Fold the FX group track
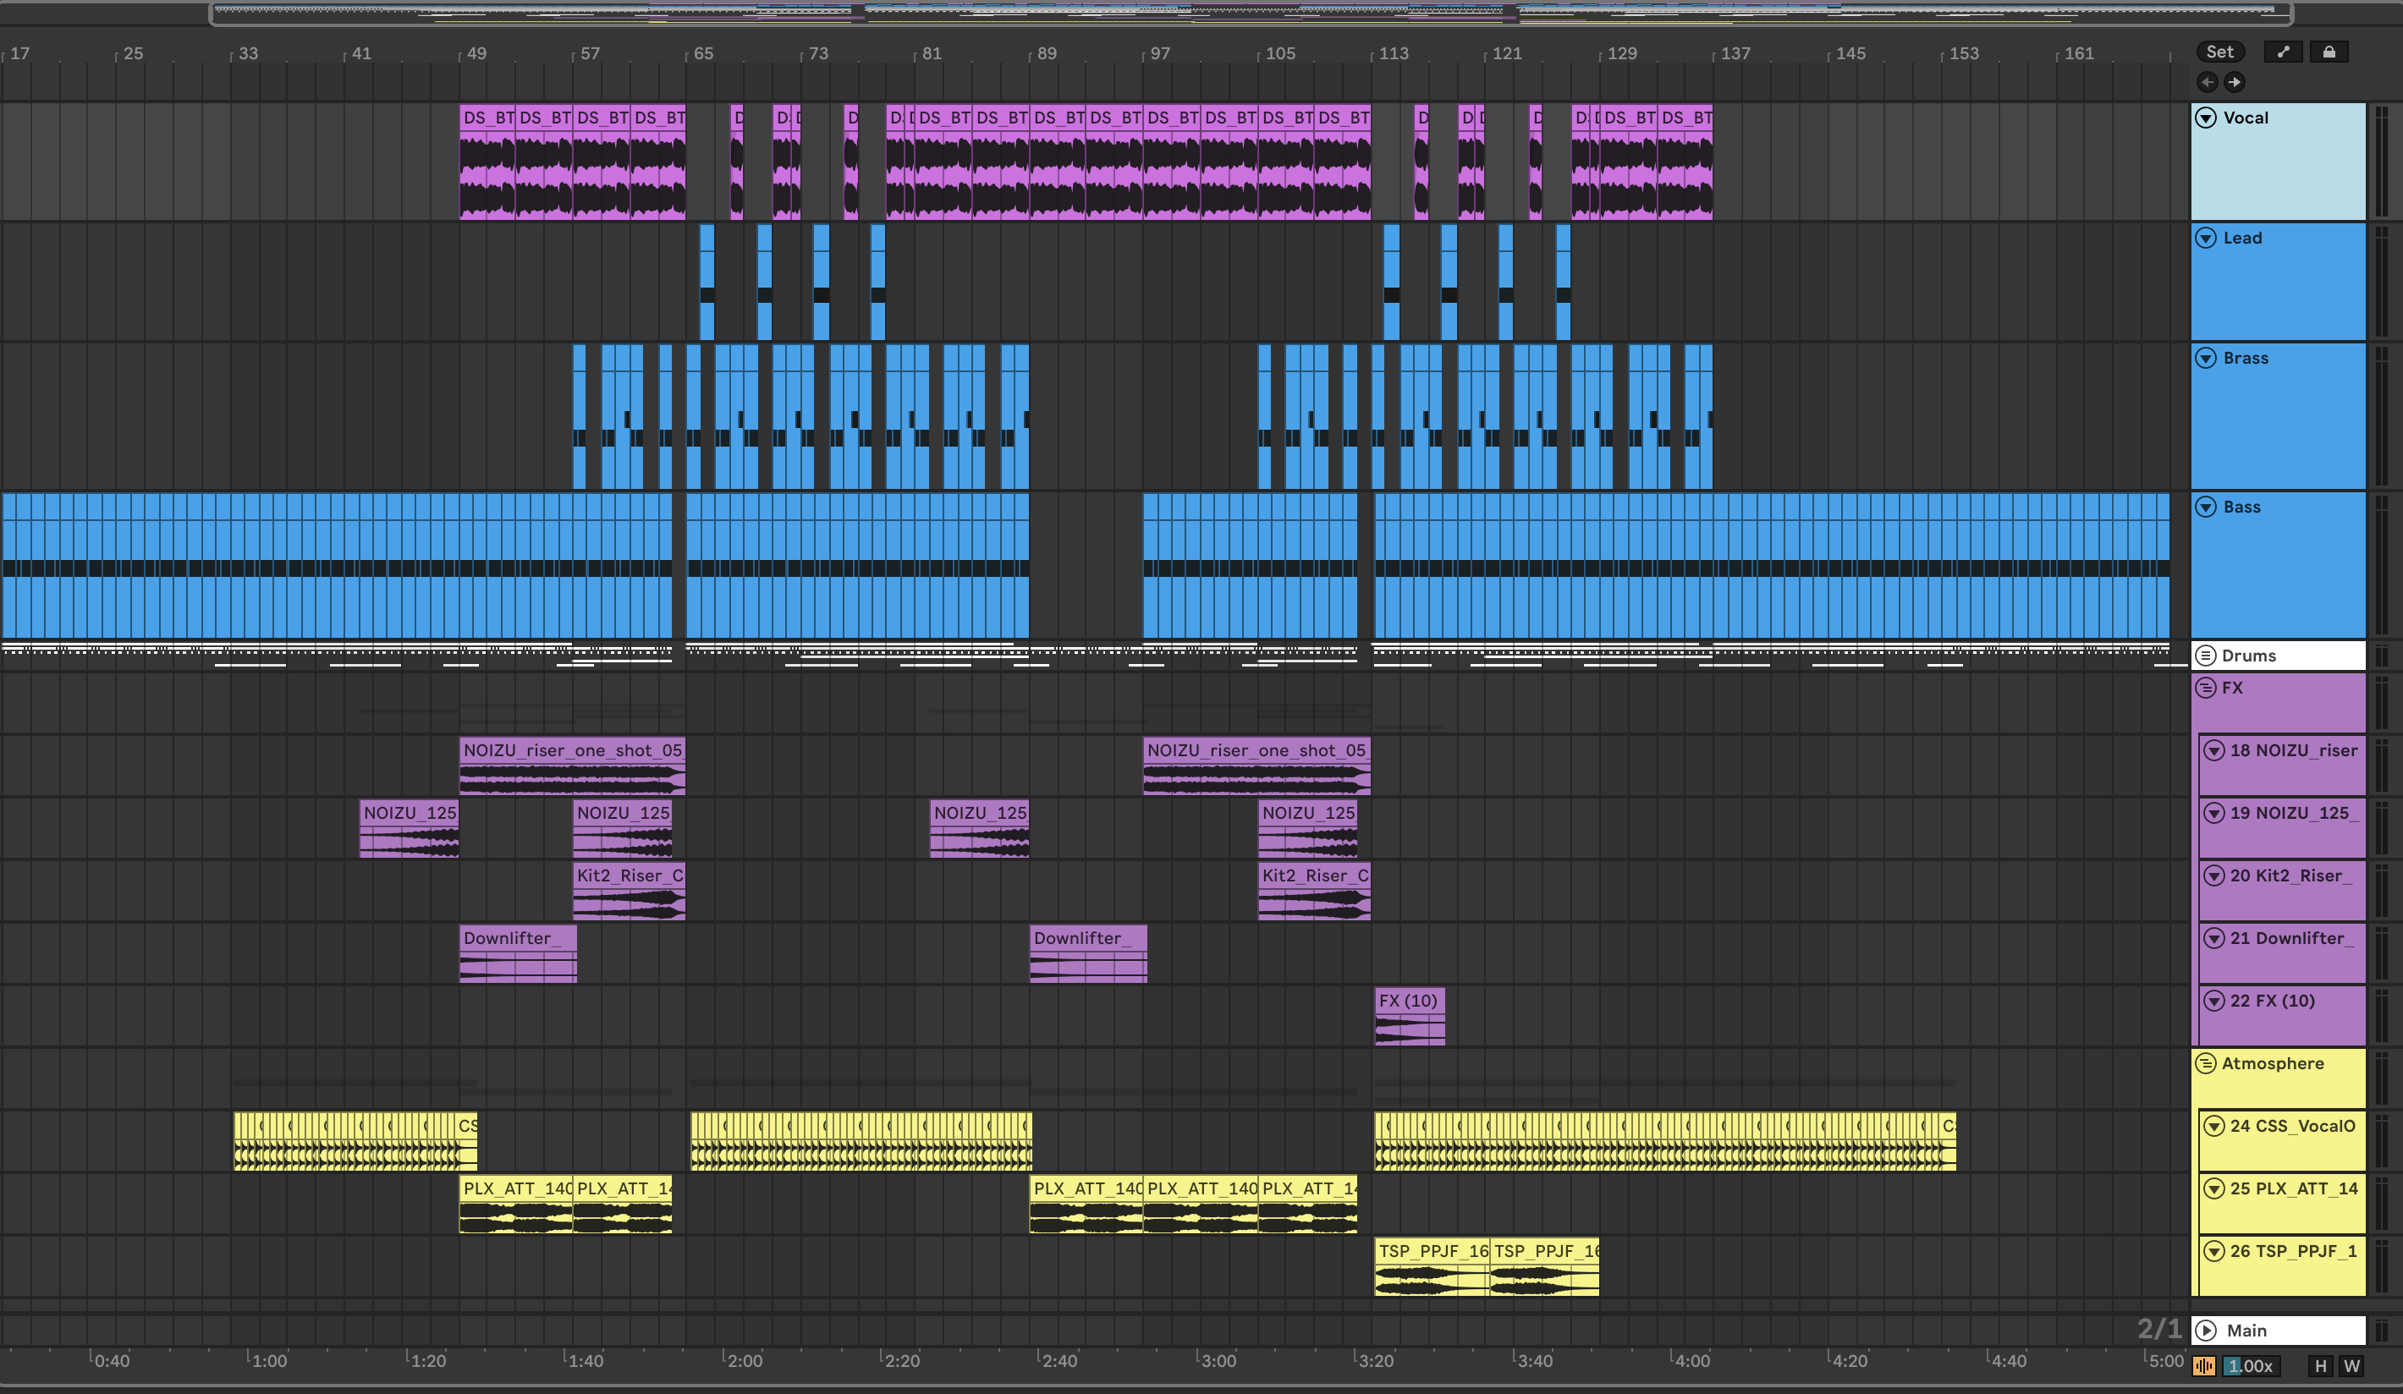The width and height of the screenshot is (2403, 1394). pyautogui.click(x=2205, y=689)
